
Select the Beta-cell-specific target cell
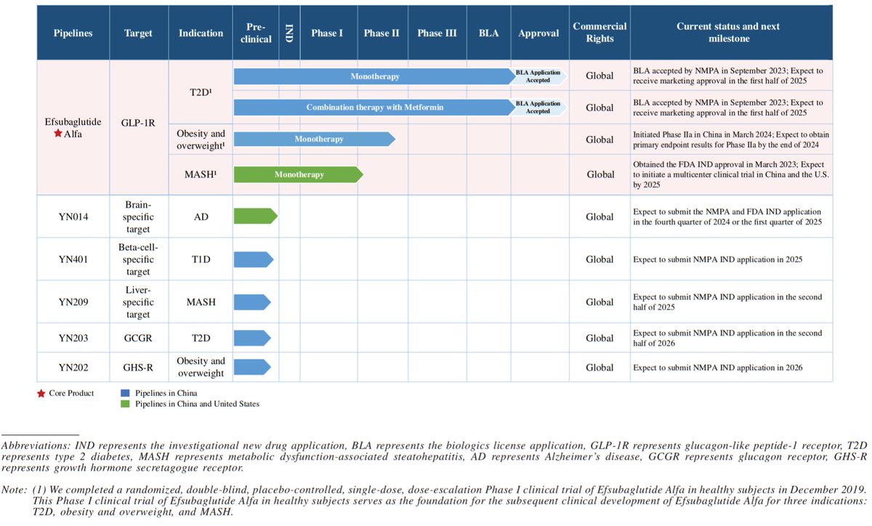tap(140, 259)
